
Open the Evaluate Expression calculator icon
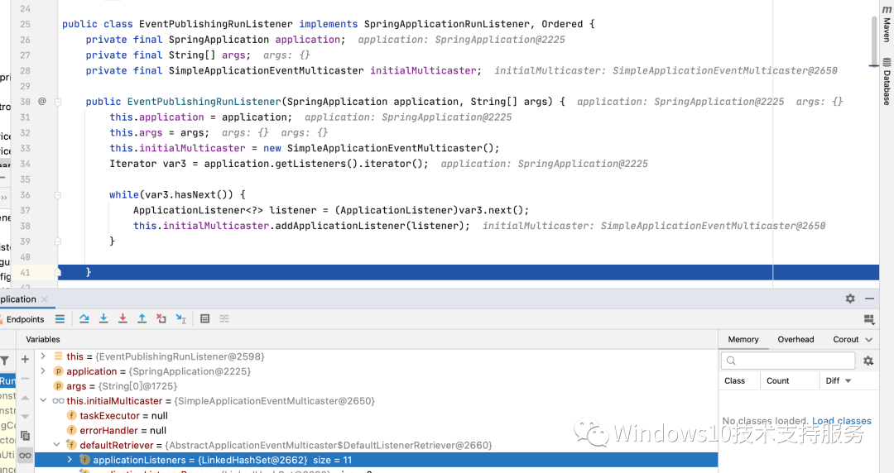tap(204, 318)
